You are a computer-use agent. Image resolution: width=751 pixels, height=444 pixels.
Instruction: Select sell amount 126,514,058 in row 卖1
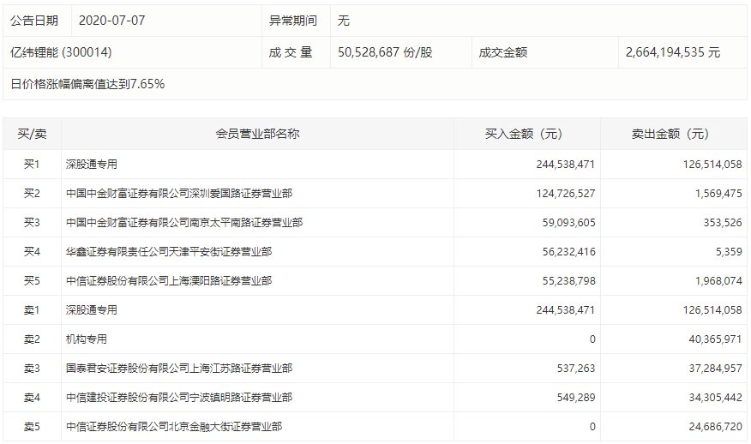[x=712, y=310]
